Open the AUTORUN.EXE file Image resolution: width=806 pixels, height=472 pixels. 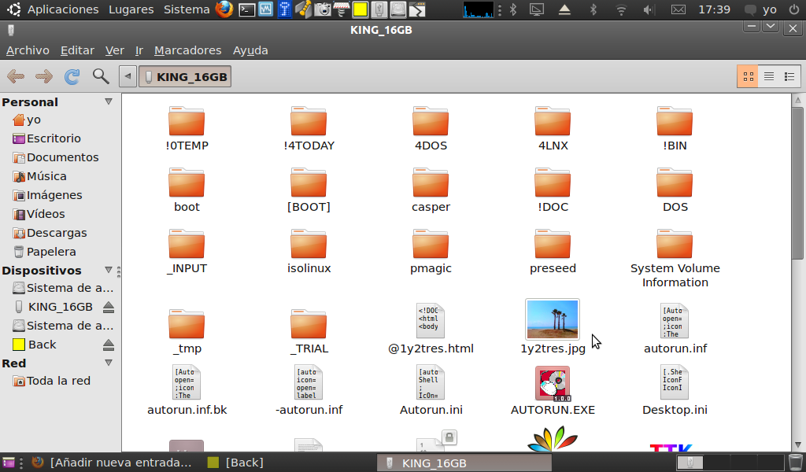553,385
